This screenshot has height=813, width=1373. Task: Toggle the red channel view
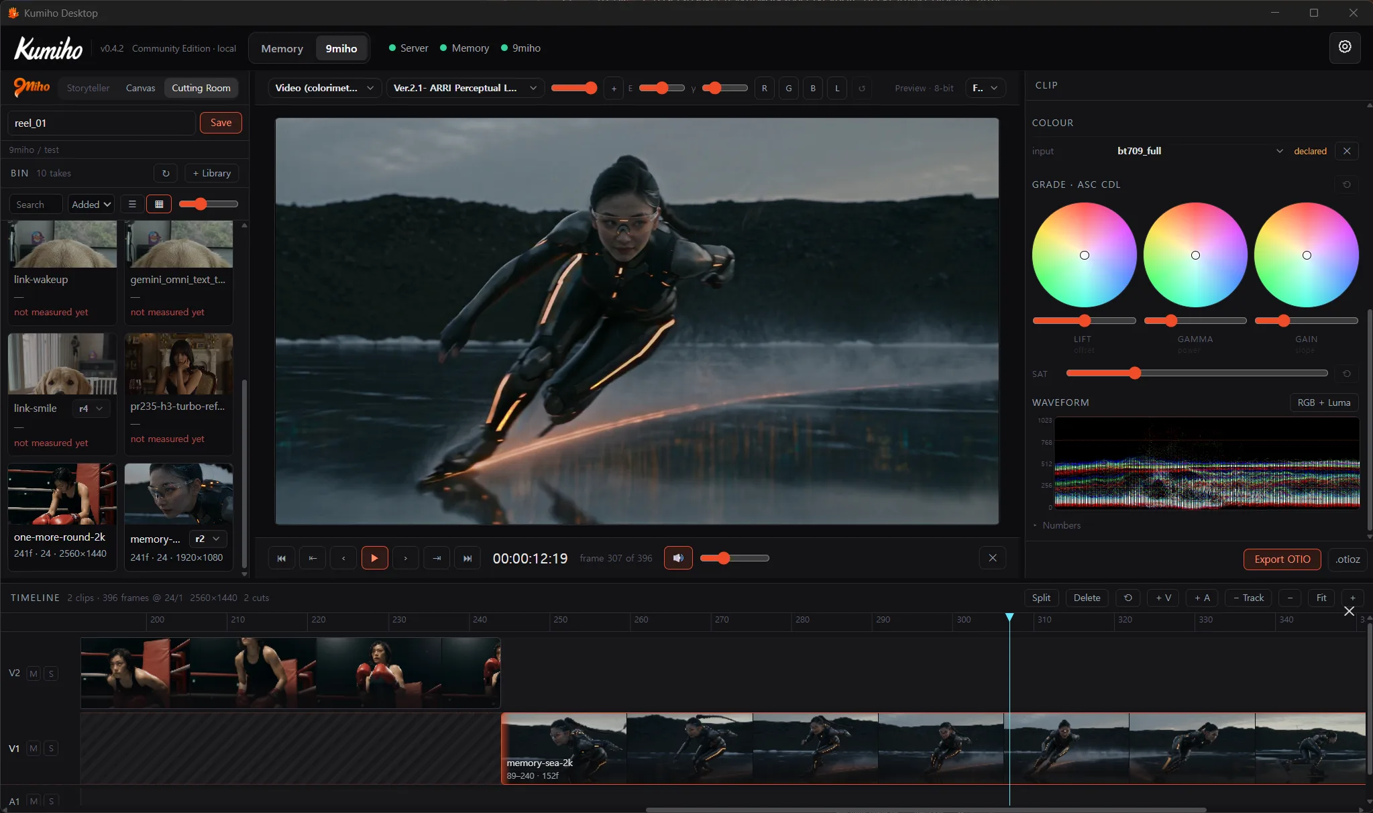click(x=764, y=88)
